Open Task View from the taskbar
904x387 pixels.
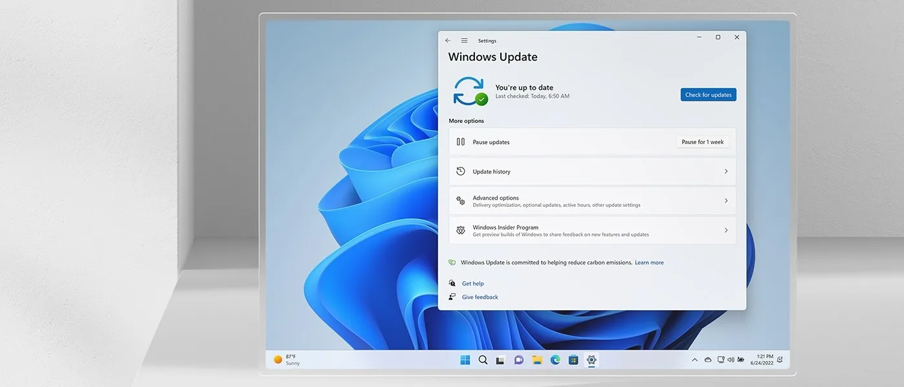tap(500, 361)
